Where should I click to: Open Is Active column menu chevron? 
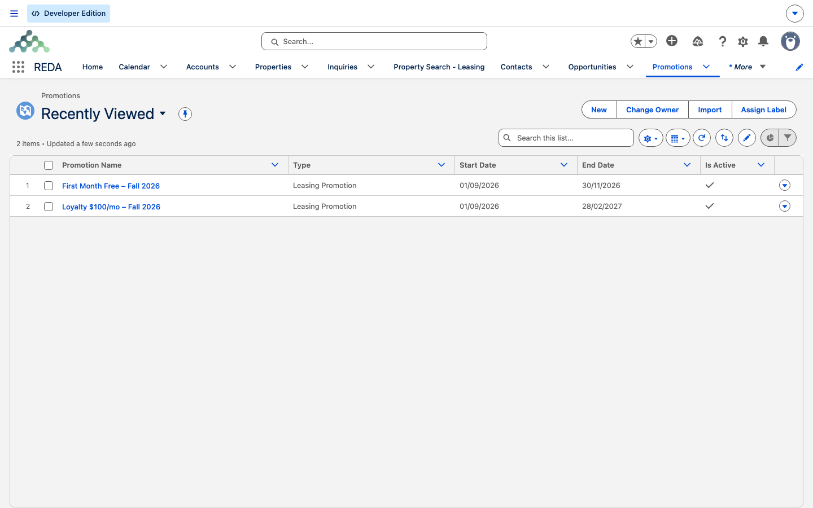pyautogui.click(x=761, y=165)
